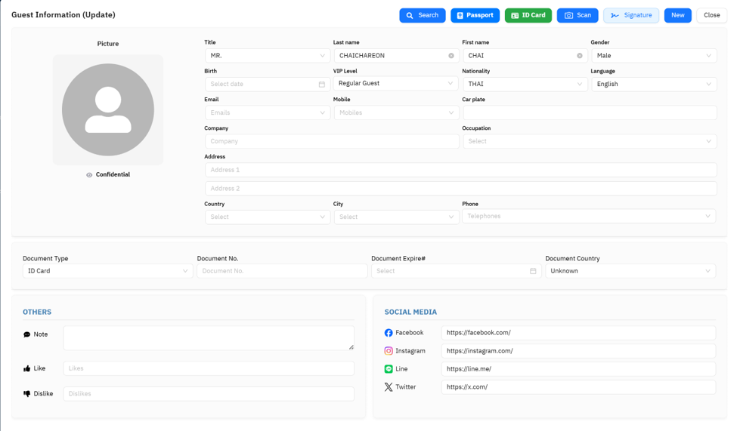
Task: Clear the Last name field with x icon
Action: (x=451, y=55)
